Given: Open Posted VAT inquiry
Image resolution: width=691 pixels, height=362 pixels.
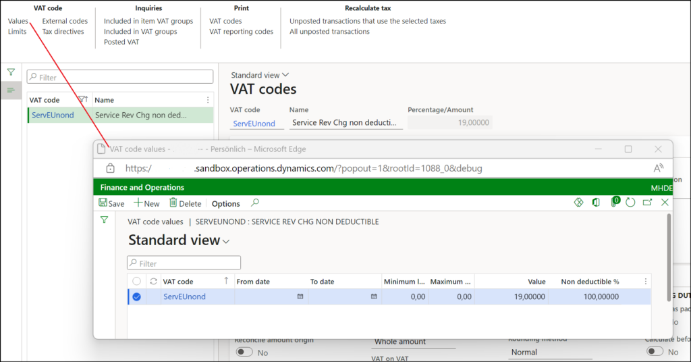Looking at the screenshot, I should point(121,42).
